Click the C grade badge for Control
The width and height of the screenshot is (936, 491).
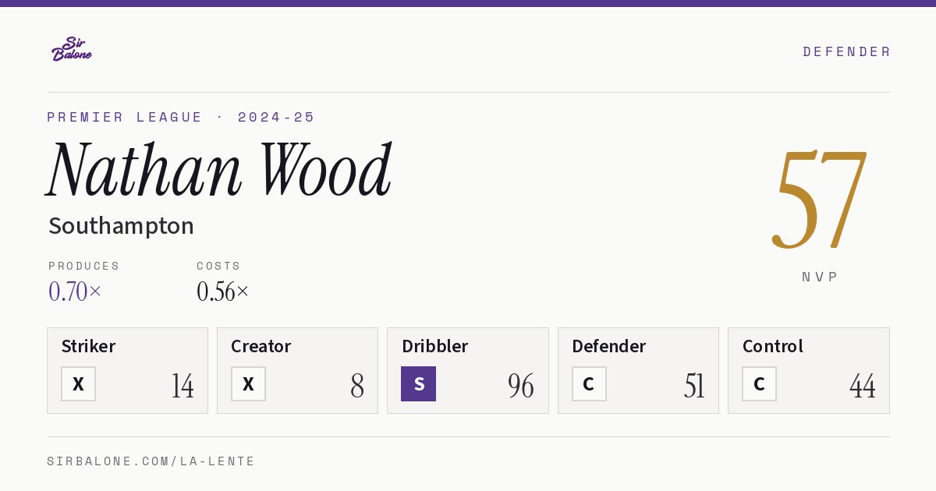point(759,383)
